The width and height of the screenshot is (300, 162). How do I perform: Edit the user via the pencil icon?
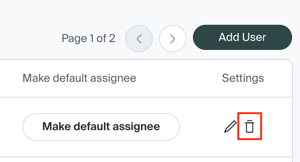230,127
